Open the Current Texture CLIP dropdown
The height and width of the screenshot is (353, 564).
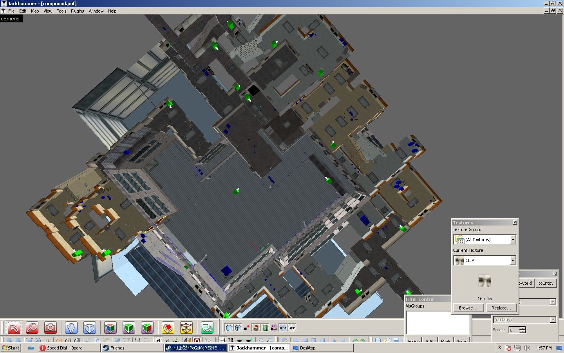[x=513, y=260]
